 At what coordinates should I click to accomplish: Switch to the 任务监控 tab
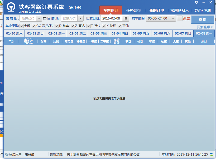[x=134, y=11]
